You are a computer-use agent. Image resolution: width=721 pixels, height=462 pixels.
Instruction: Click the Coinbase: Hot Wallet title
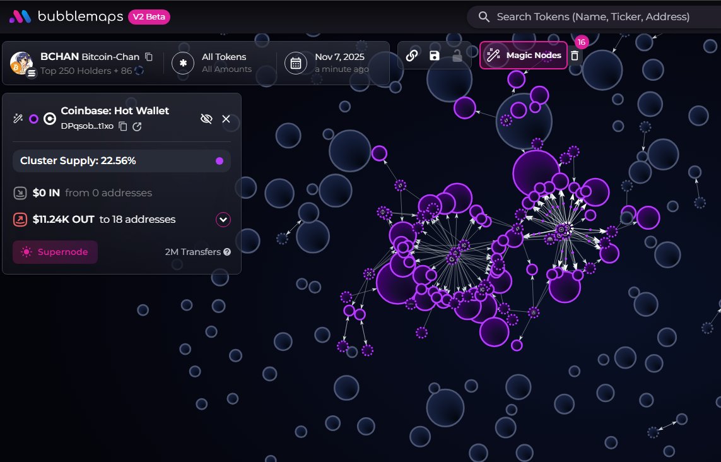115,111
